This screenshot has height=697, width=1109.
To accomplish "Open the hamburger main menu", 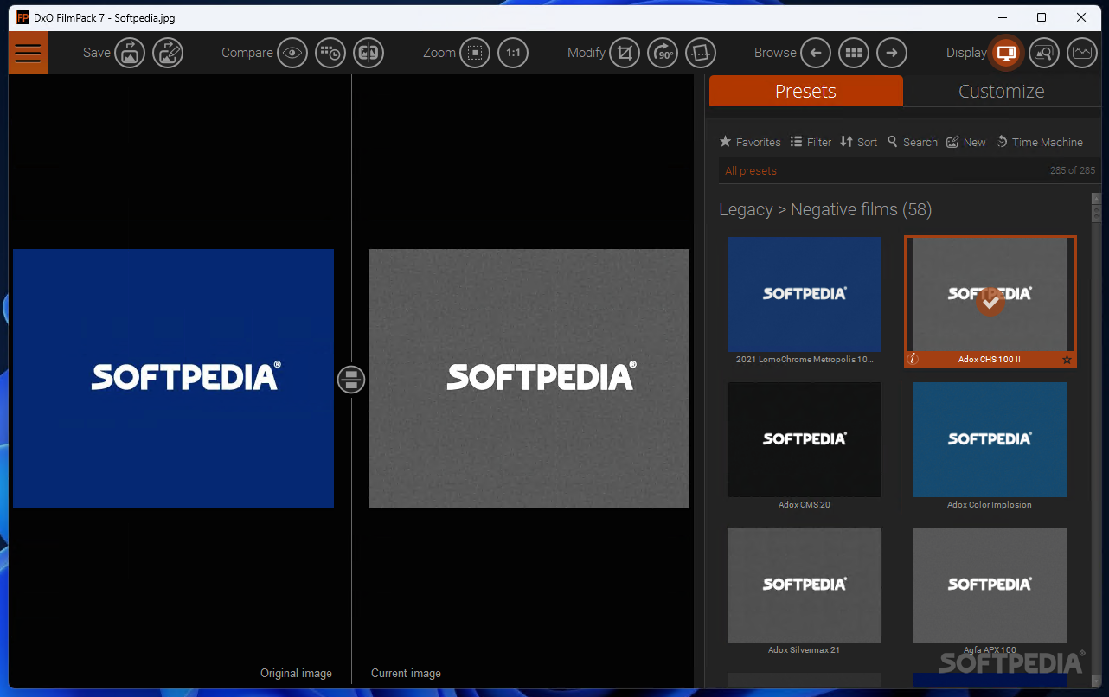I will pos(28,53).
